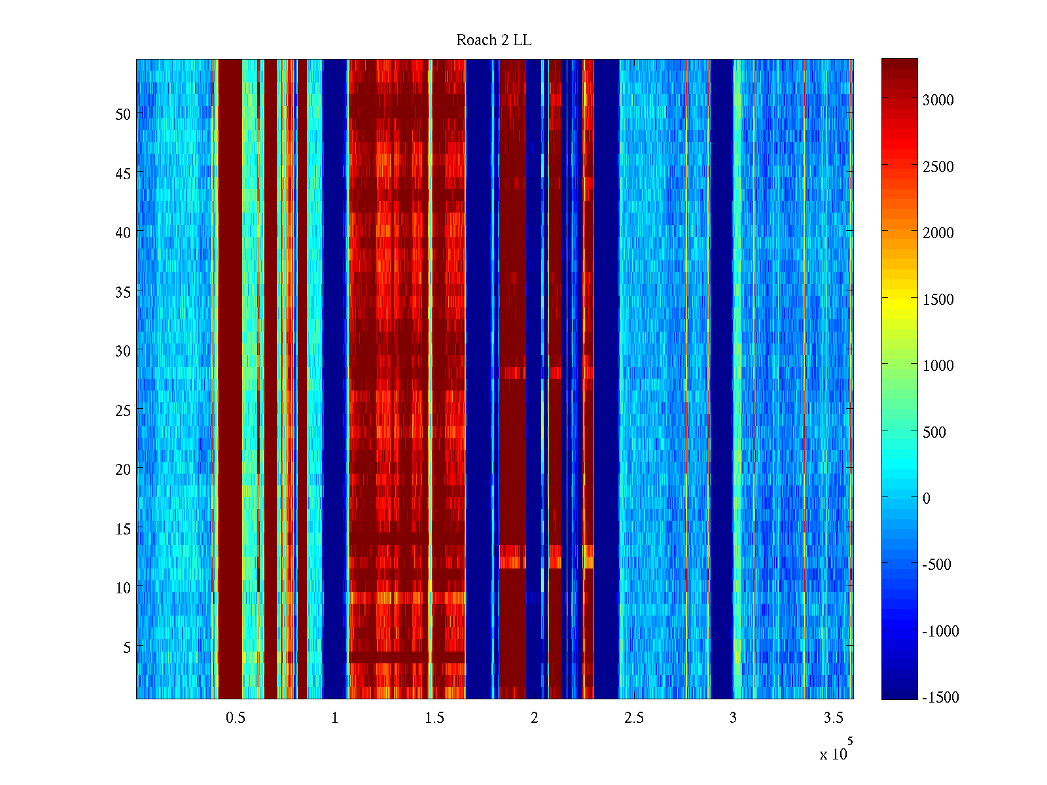Click the dark red top of the colorbar
Screen dimensions: 1047x785
(899, 64)
